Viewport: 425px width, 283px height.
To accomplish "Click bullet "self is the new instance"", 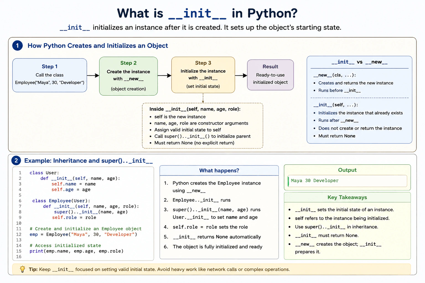I will click(x=180, y=117).
